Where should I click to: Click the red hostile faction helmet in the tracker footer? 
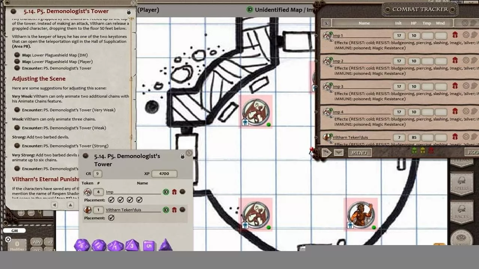431,151
